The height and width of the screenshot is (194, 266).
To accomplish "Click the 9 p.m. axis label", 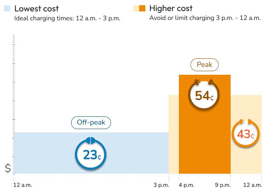I will pyautogui.click(x=223, y=185).
